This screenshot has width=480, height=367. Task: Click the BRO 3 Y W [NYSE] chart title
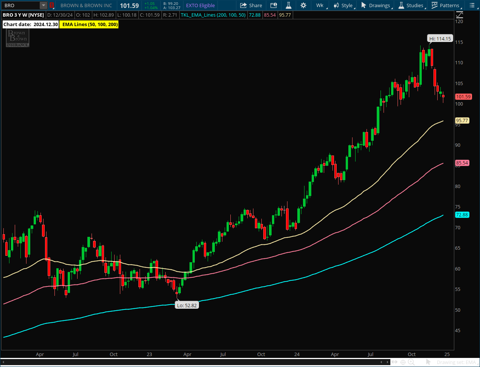click(23, 15)
